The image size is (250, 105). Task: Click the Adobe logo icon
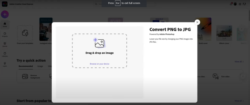[x=244, y=4]
